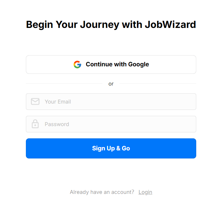The height and width of the screenshot is (211, 220).
Task: Open the Login link
Action: click(145, 192)
